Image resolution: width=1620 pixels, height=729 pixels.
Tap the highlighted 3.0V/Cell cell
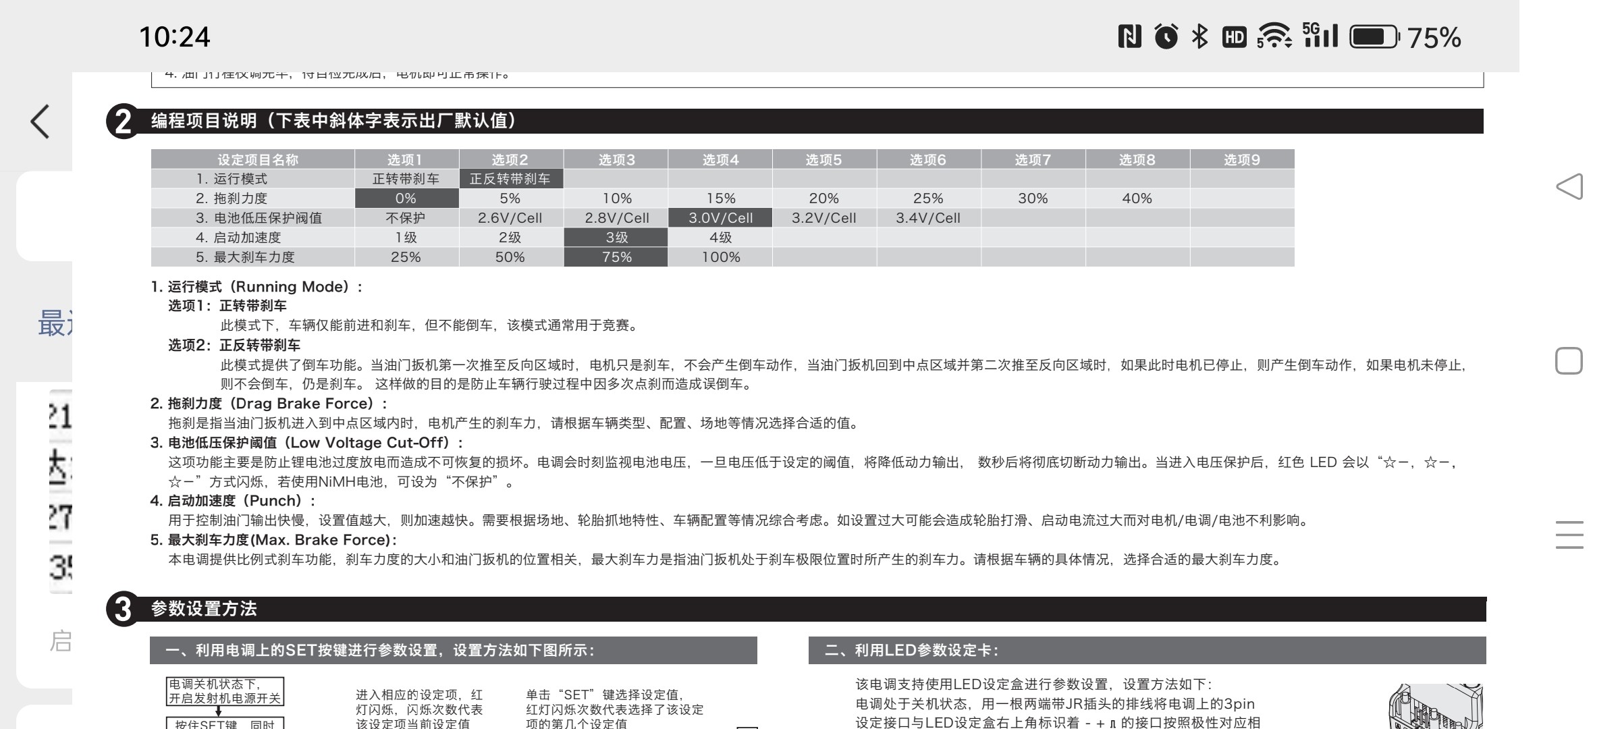[720, 218]
